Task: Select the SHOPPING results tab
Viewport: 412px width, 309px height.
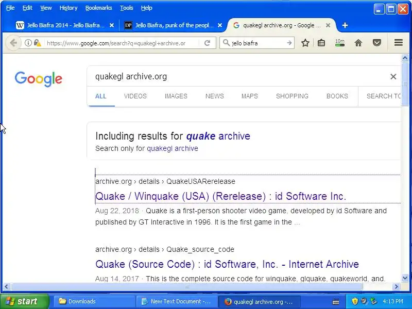Action: [292, 96]
